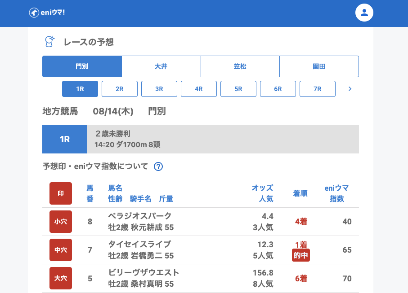Click the 予想印・eniウマ指数について text
408x293 pixels.
(x=95, y=166)
